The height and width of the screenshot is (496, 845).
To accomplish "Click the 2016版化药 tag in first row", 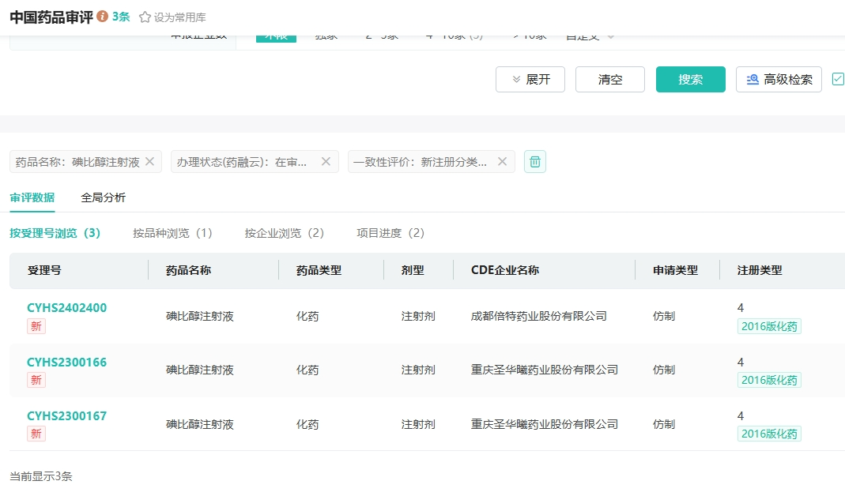I will pyautogui.click(x=769, y=326).
